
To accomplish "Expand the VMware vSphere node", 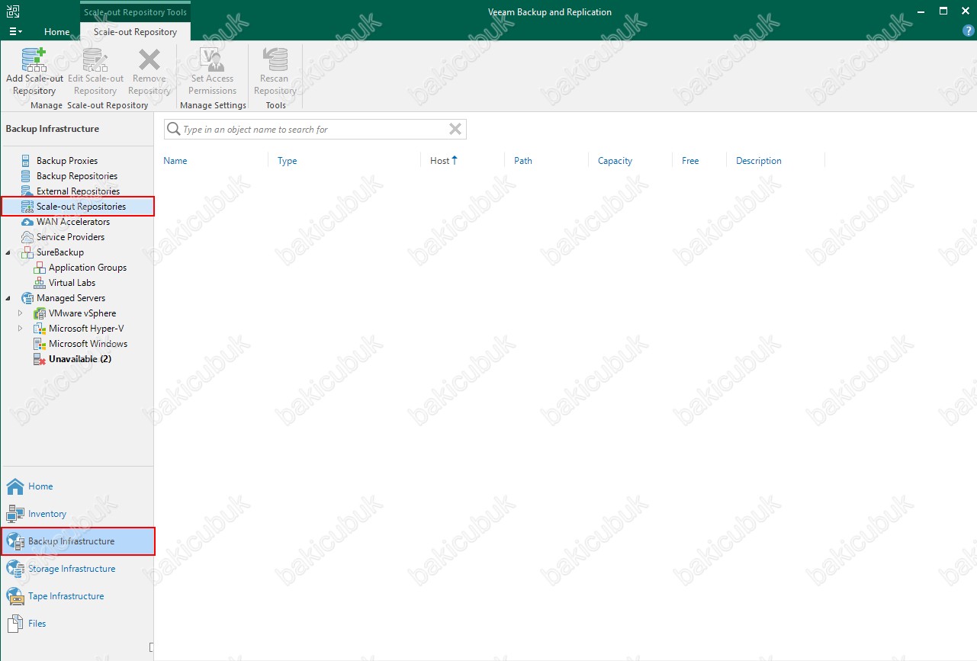I will click(21, 313).
